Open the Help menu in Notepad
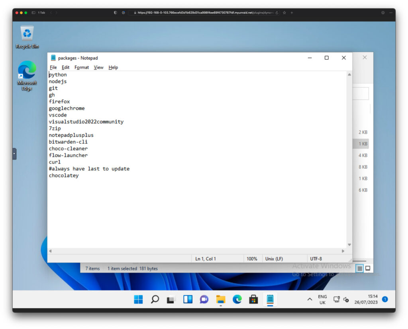The width and height of the screenshot is (408, 329). tap(113, 67)
